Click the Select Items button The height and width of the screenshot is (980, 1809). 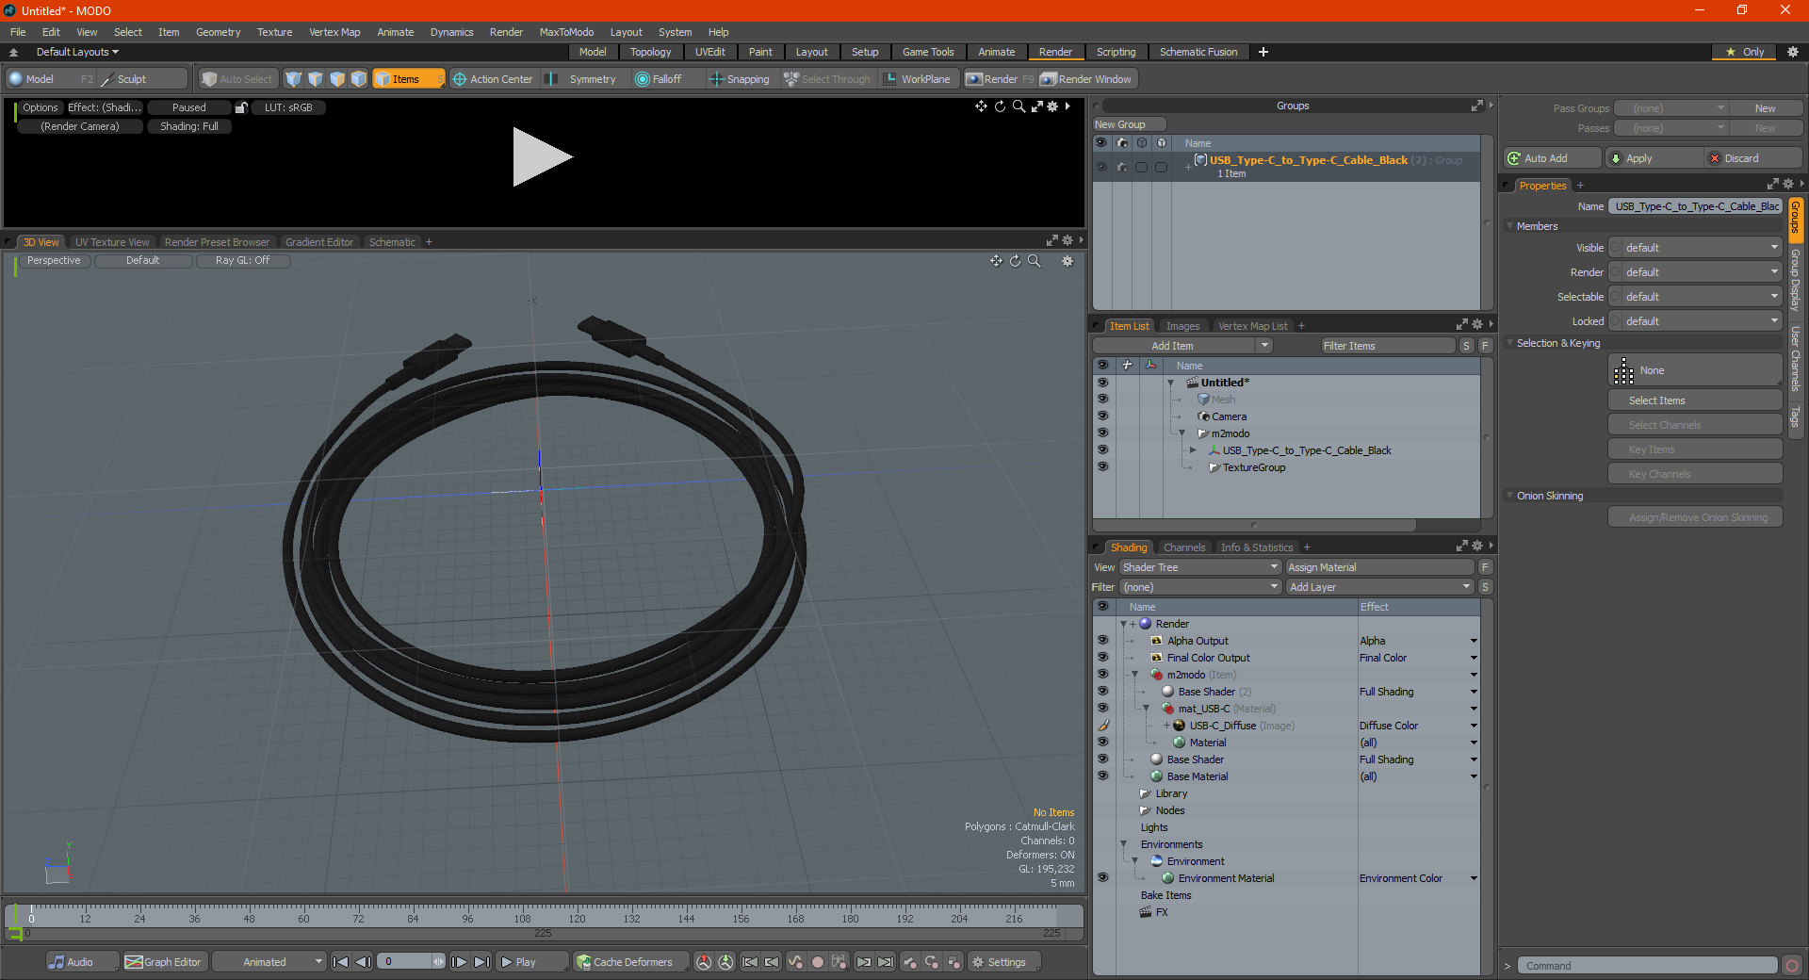tap(1694, 400)
